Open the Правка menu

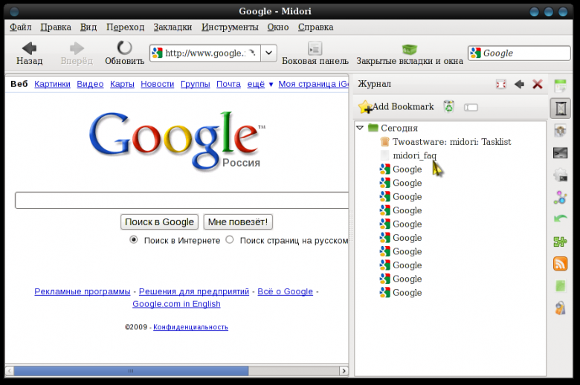(x=56, y=27)
